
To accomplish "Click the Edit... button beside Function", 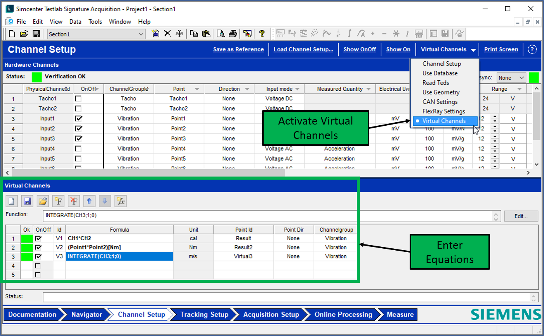I will pos(521,216).
